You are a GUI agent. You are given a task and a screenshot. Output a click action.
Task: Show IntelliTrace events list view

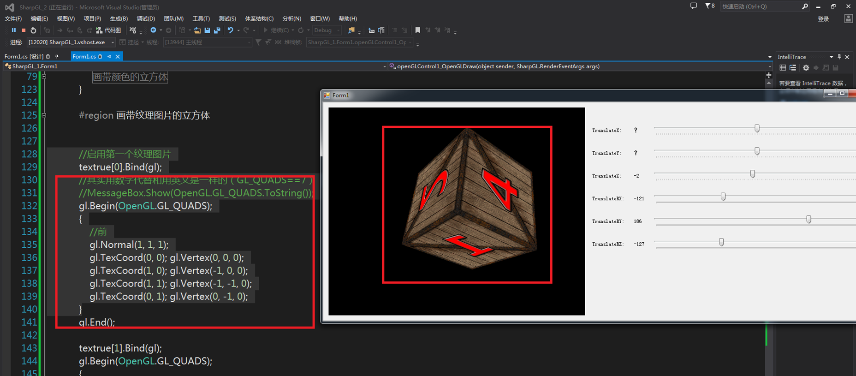(x=783, y=68)
